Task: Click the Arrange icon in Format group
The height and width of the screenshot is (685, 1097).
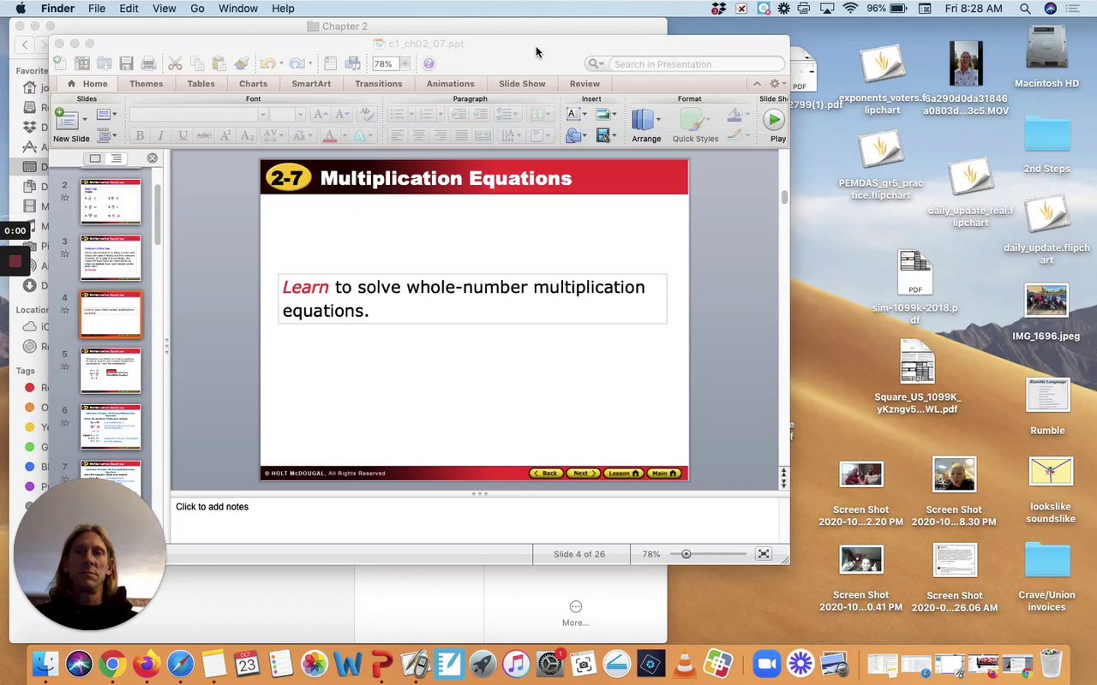Action: pyautogui.click(x=642, y=120)
